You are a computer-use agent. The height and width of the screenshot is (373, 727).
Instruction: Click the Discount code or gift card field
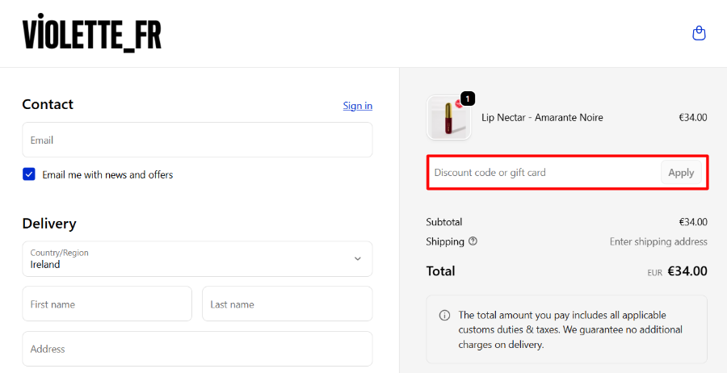pos(544,173)
